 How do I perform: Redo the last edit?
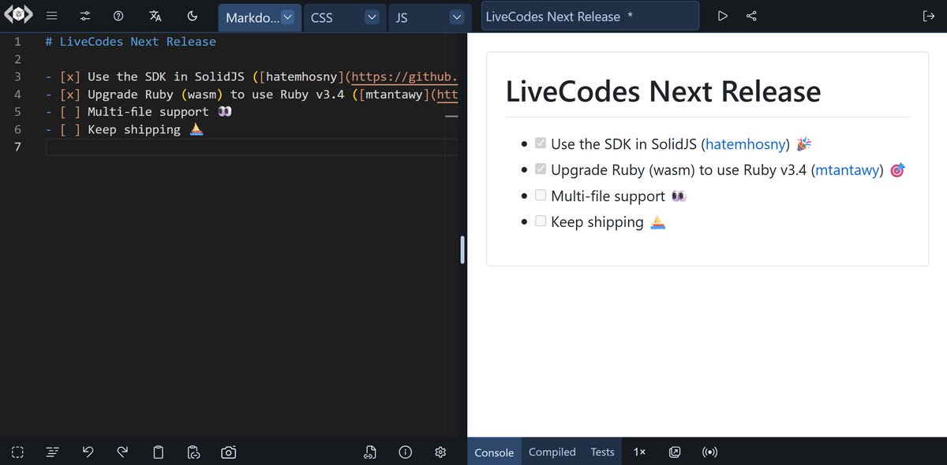(x=122, y=452)
